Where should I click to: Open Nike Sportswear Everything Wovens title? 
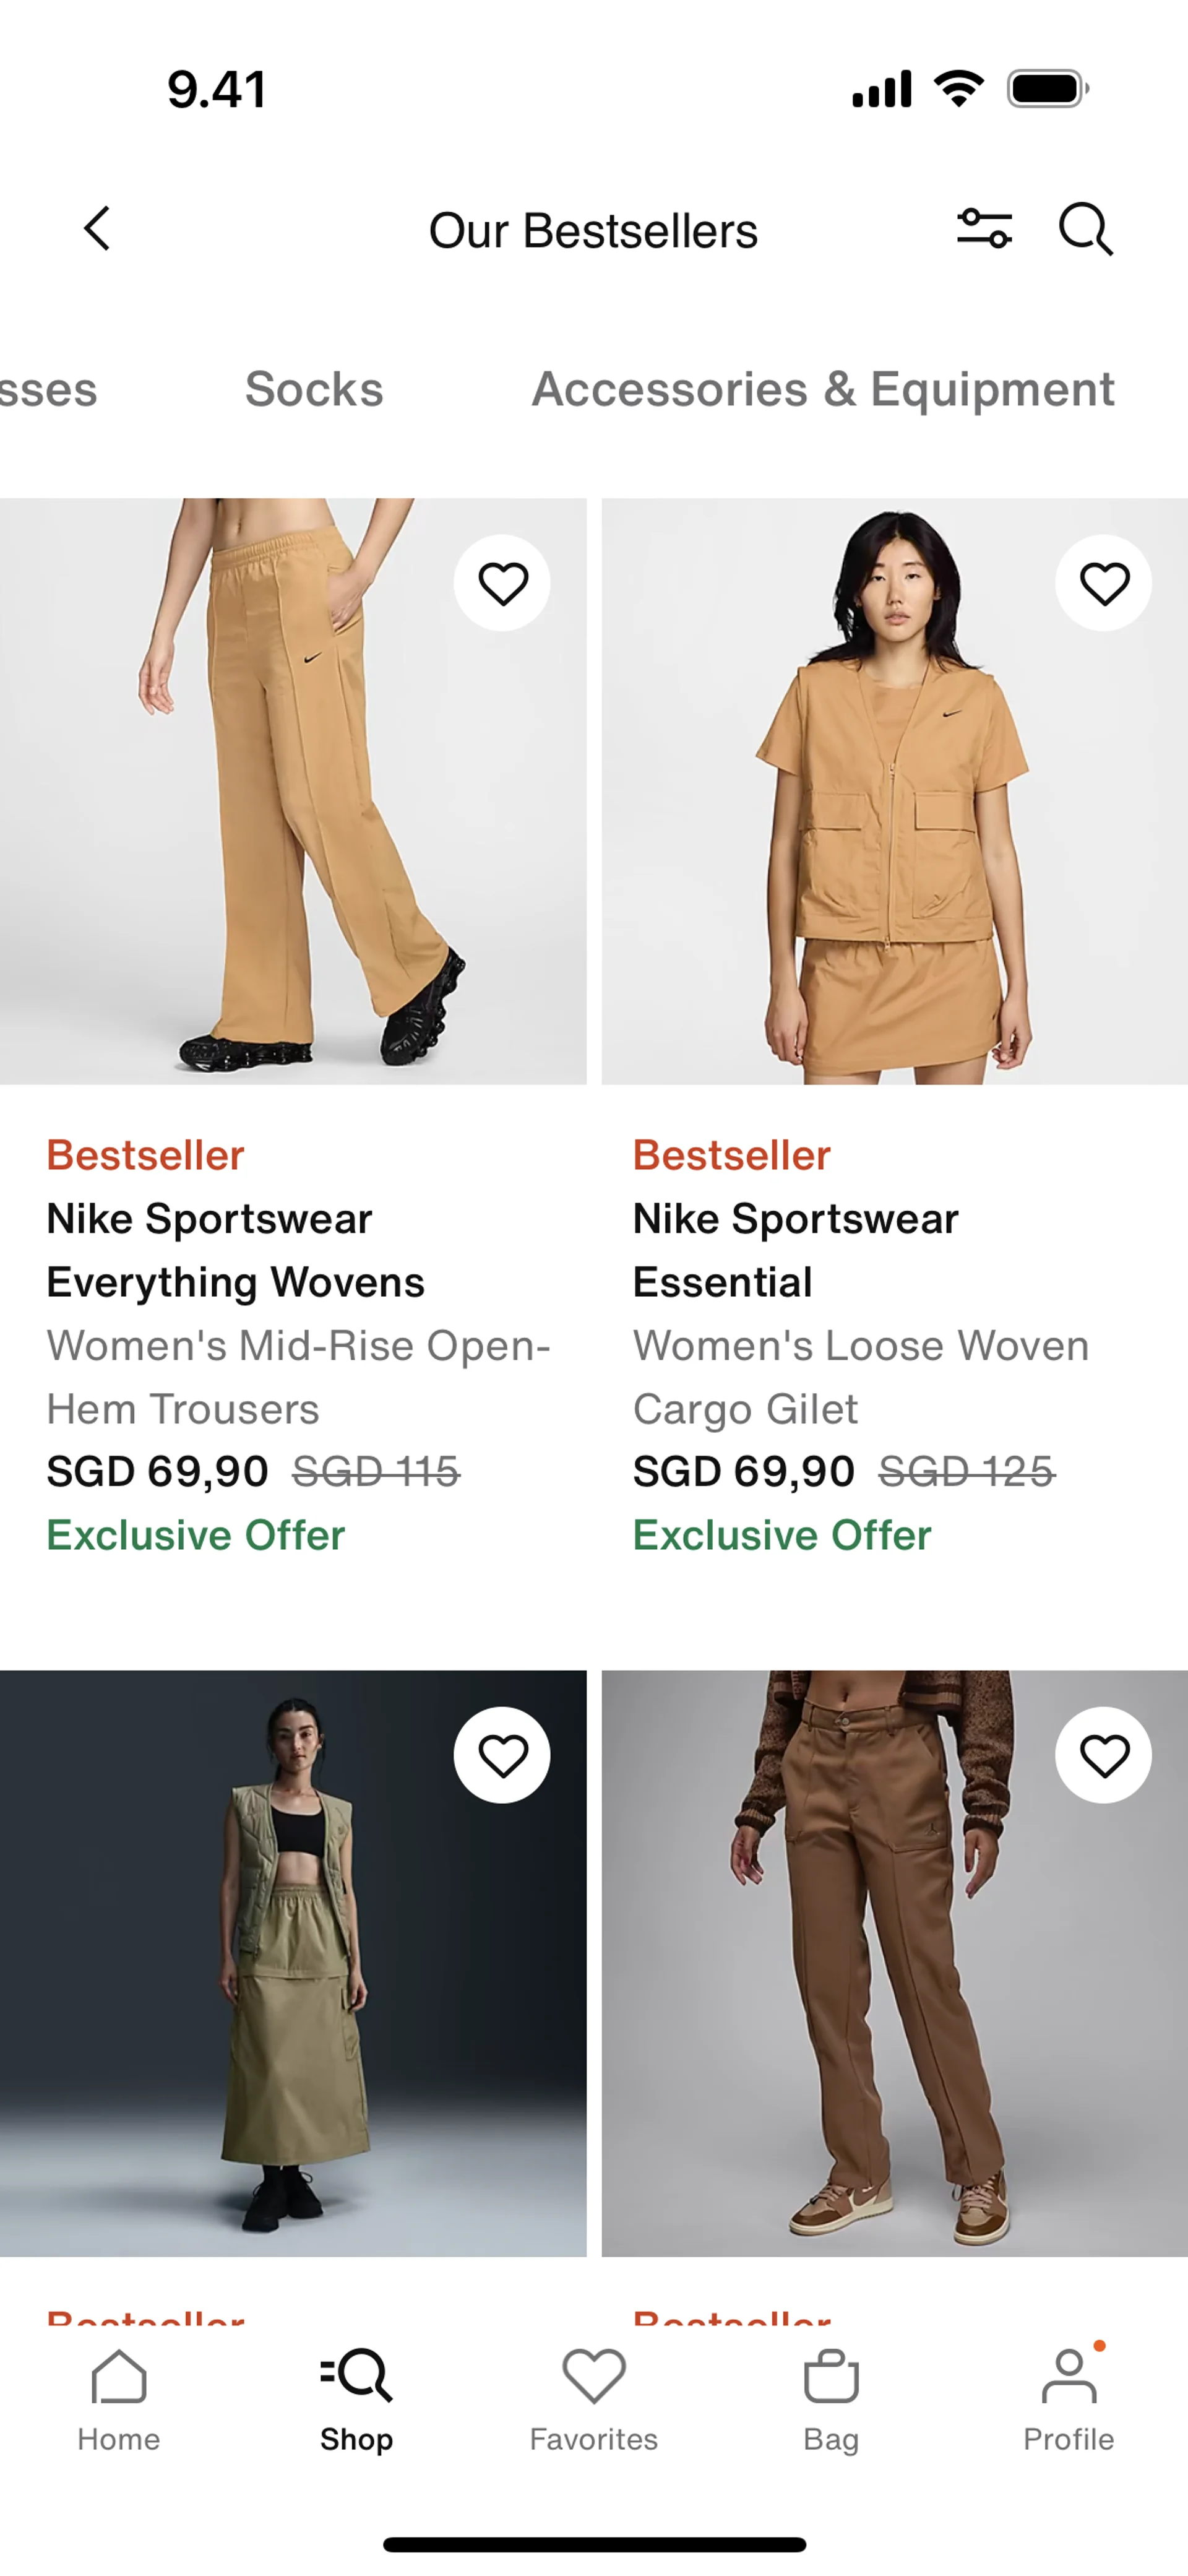235,1250
